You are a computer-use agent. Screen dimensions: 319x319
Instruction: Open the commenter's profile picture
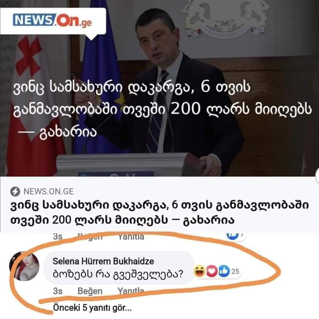(x=24, y=267)
